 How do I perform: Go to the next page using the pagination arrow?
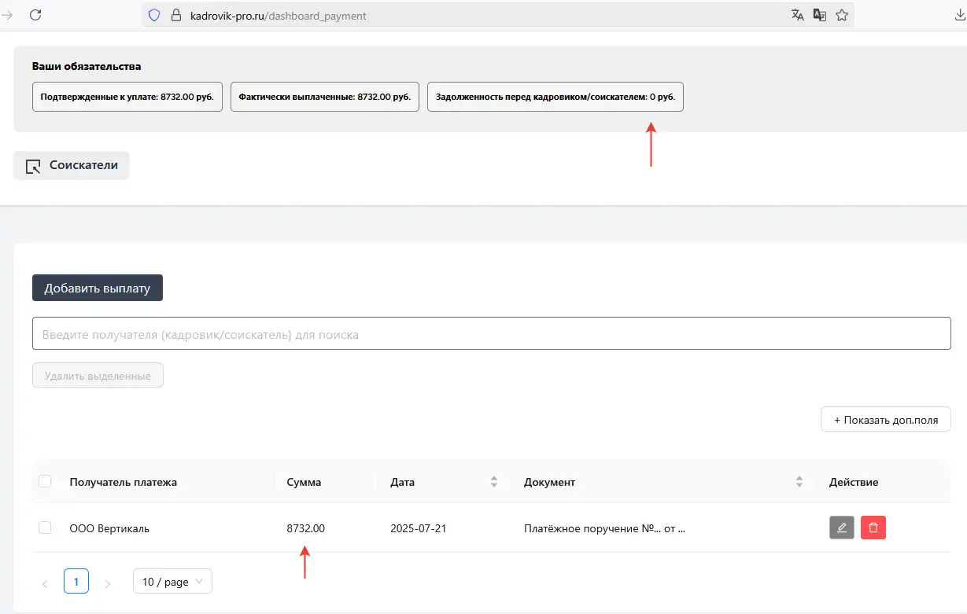[108, 583]
